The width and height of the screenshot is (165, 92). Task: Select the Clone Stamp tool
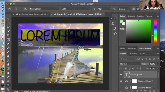pos(8,56)
